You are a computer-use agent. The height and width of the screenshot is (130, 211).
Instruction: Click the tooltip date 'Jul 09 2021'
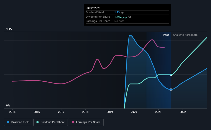click(93, 8)
